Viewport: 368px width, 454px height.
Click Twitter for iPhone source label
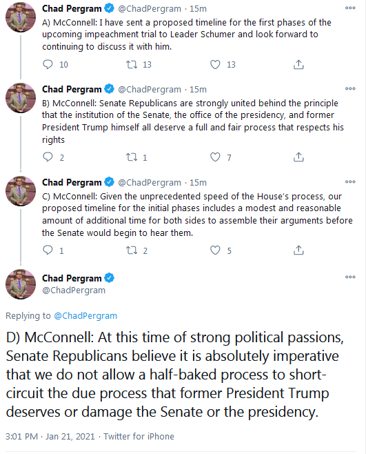[x=139, y=436]
